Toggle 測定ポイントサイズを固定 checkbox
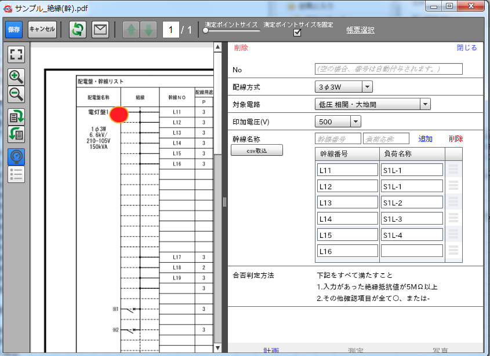The image size is (490, 356). (x=297, y=33)
